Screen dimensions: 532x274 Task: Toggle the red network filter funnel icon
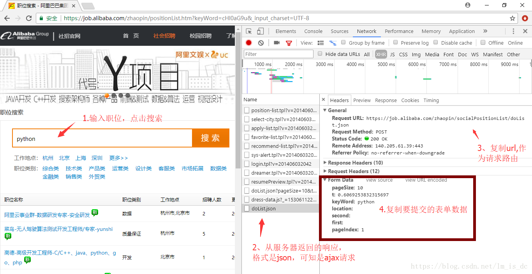289,43
